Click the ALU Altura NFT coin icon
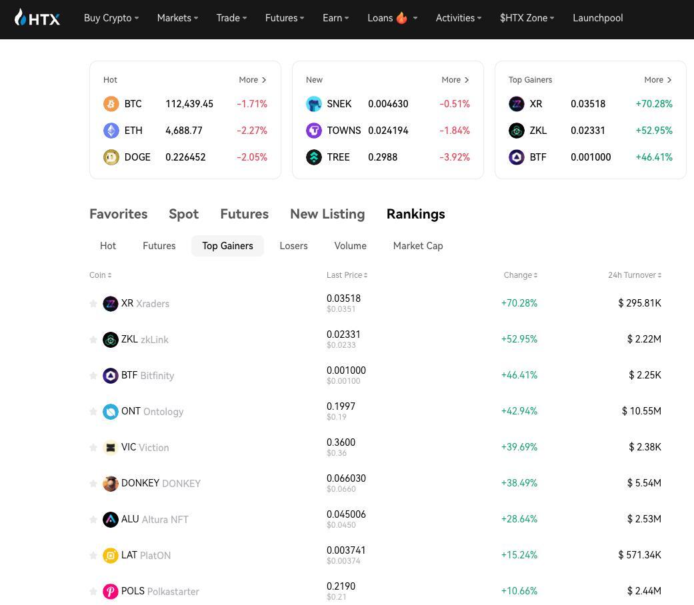The width and height of the screenshot is (694, 605). (x=110, y=519)
